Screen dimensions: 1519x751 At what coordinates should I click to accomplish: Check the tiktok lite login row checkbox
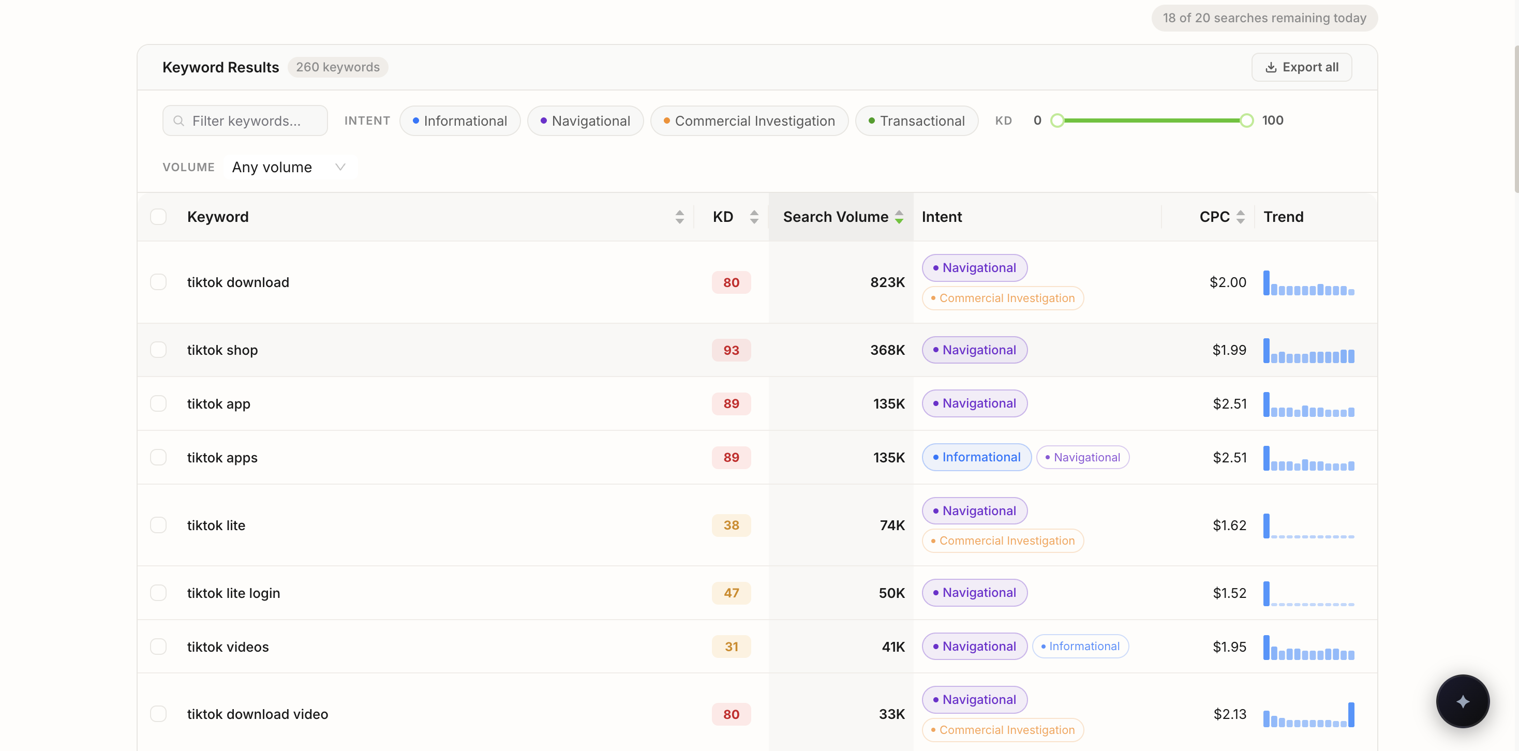click(x=159, y=593)
